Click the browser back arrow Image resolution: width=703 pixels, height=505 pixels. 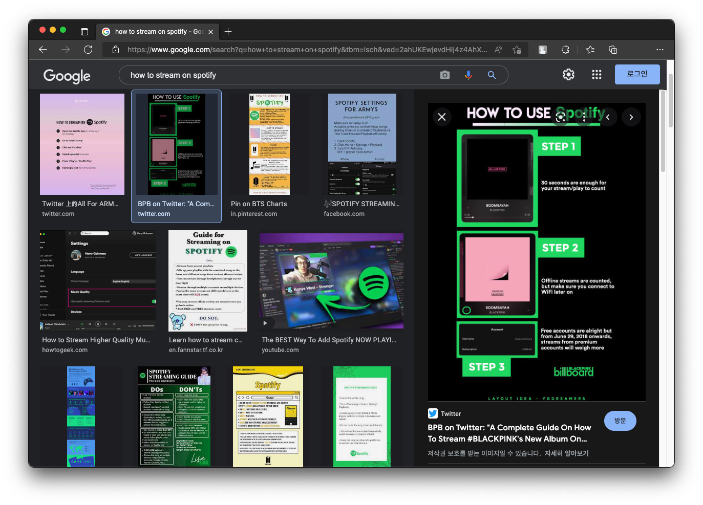click(43, 50)
